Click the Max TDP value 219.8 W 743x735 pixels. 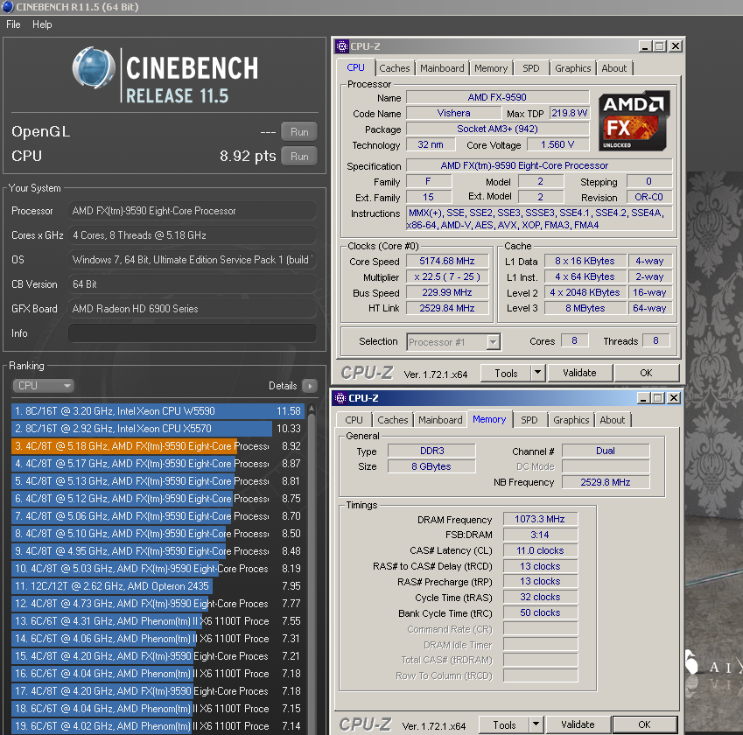(569, 113)
